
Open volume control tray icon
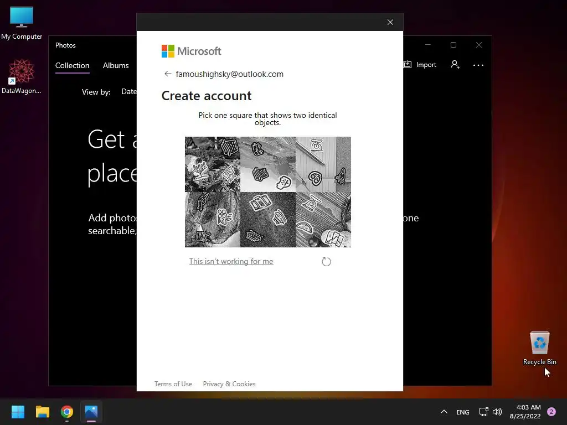[x=497, y=412]
